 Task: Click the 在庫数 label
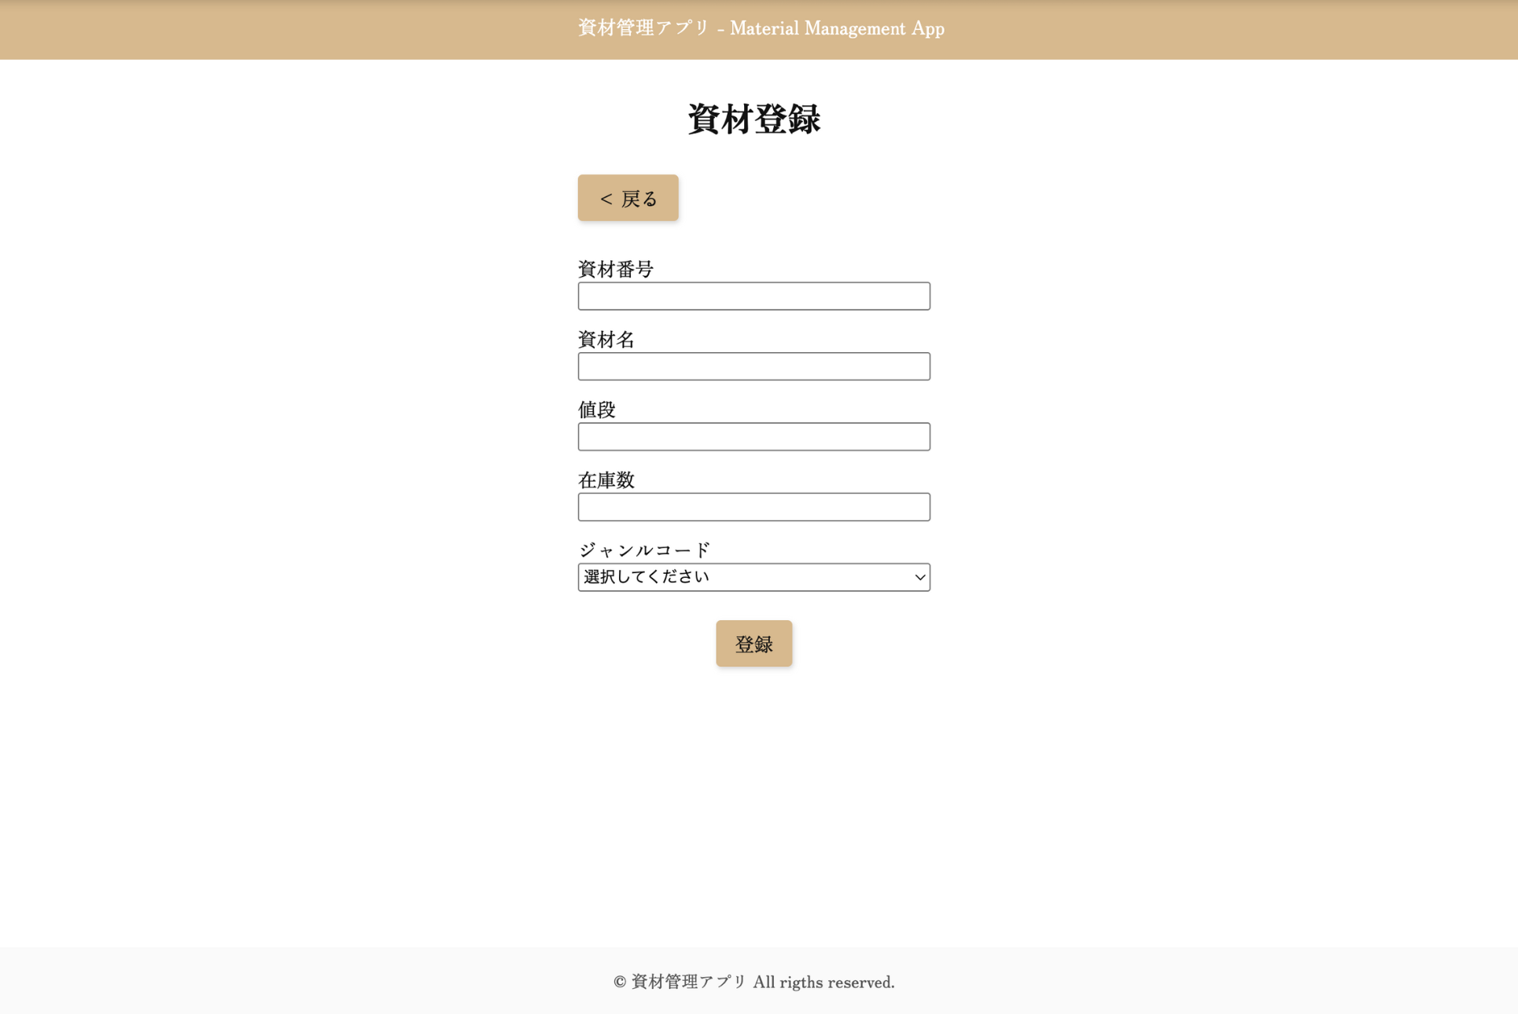click(x=606, y=480)
